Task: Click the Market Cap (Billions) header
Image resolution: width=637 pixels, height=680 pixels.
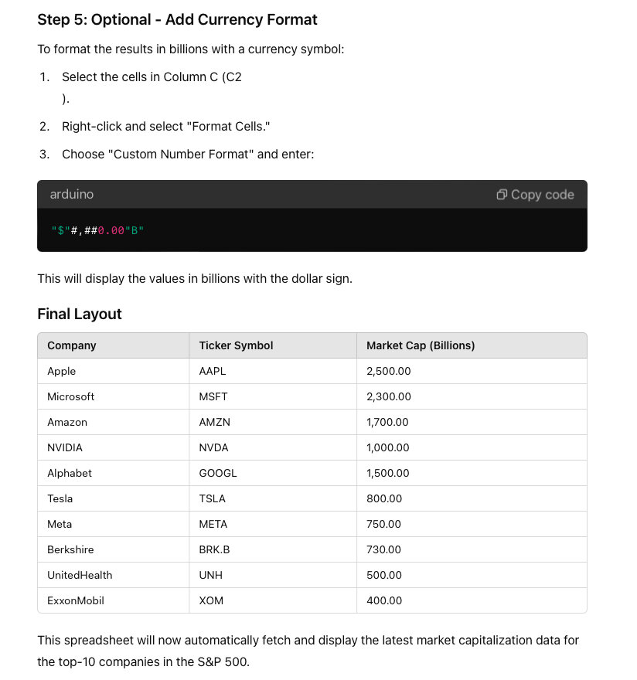Action: [421, 345]
